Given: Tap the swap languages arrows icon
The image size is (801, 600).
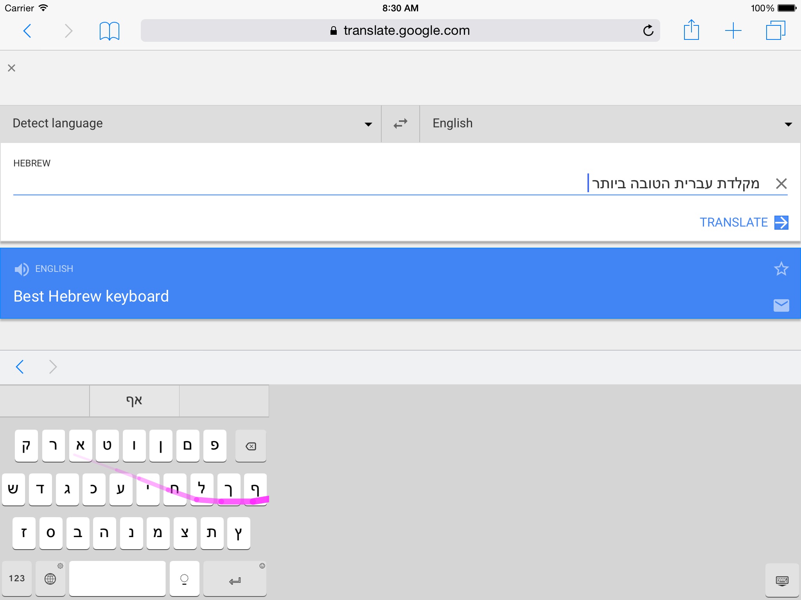Looking at the screenshot, I should (x=400, y=124).
